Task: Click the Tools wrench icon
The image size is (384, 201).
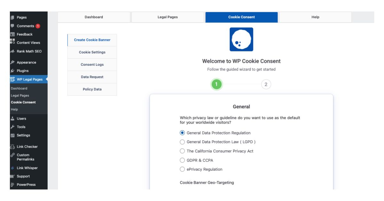Action: tap(12, 127)
